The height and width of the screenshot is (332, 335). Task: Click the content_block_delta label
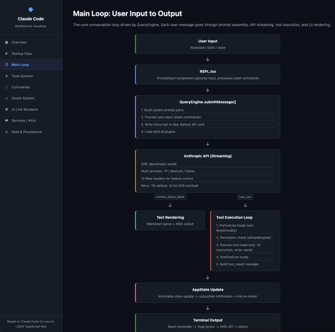[170, 197]
